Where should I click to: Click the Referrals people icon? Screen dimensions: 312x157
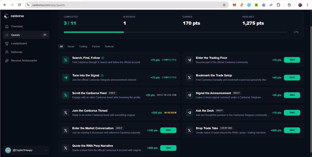click(7, 52)
